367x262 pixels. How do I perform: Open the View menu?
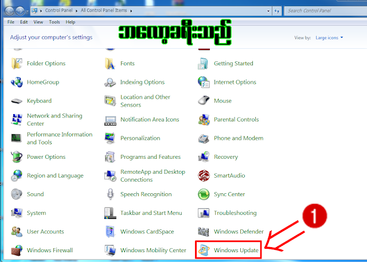[x=38, y=22]
